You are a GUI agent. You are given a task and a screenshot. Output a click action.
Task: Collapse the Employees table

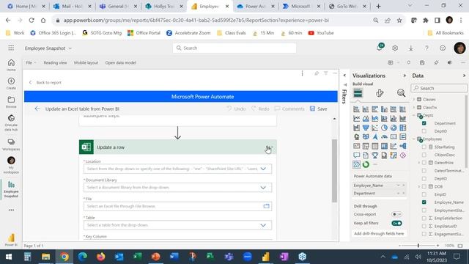pyautogui.click(x=414, y=139)
